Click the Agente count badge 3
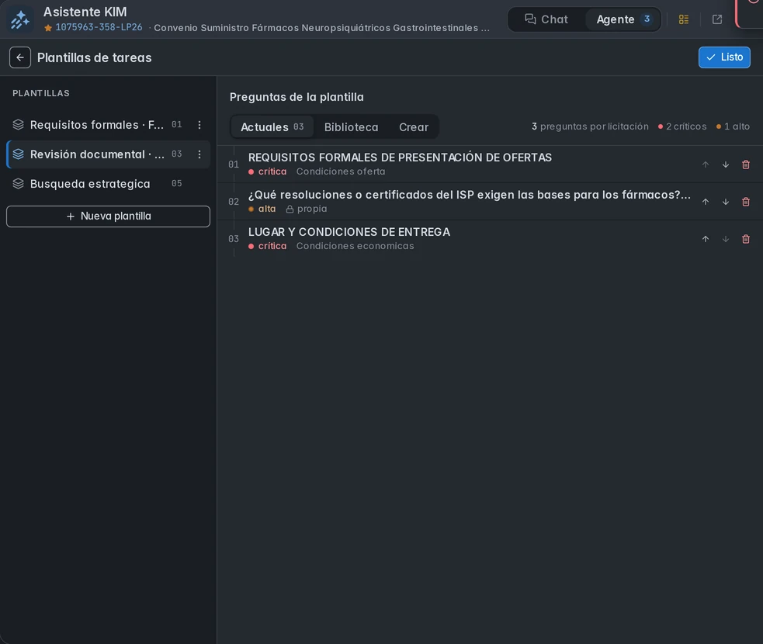Image resolution: width=763 pixels, height=644 pixels. click(647, 19)
